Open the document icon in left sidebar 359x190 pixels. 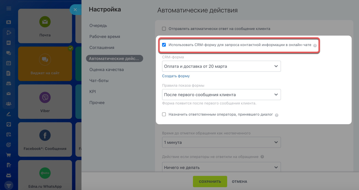click(x=9, y=73)
